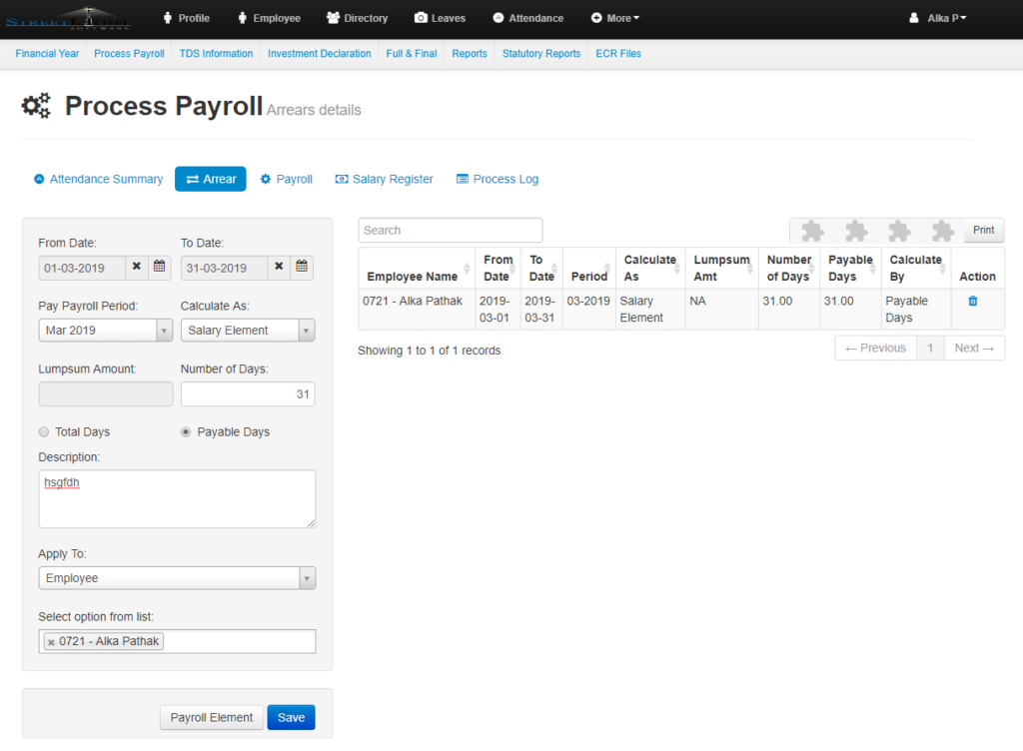Viewport: 1023px width, 751px height.
Task: Click the Print button above the table
Action: coord(983,230)
